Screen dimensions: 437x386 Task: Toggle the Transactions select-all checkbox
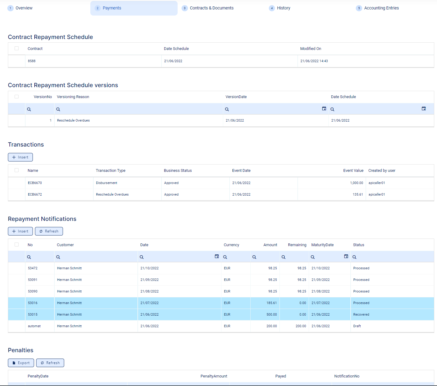(17, 170)
